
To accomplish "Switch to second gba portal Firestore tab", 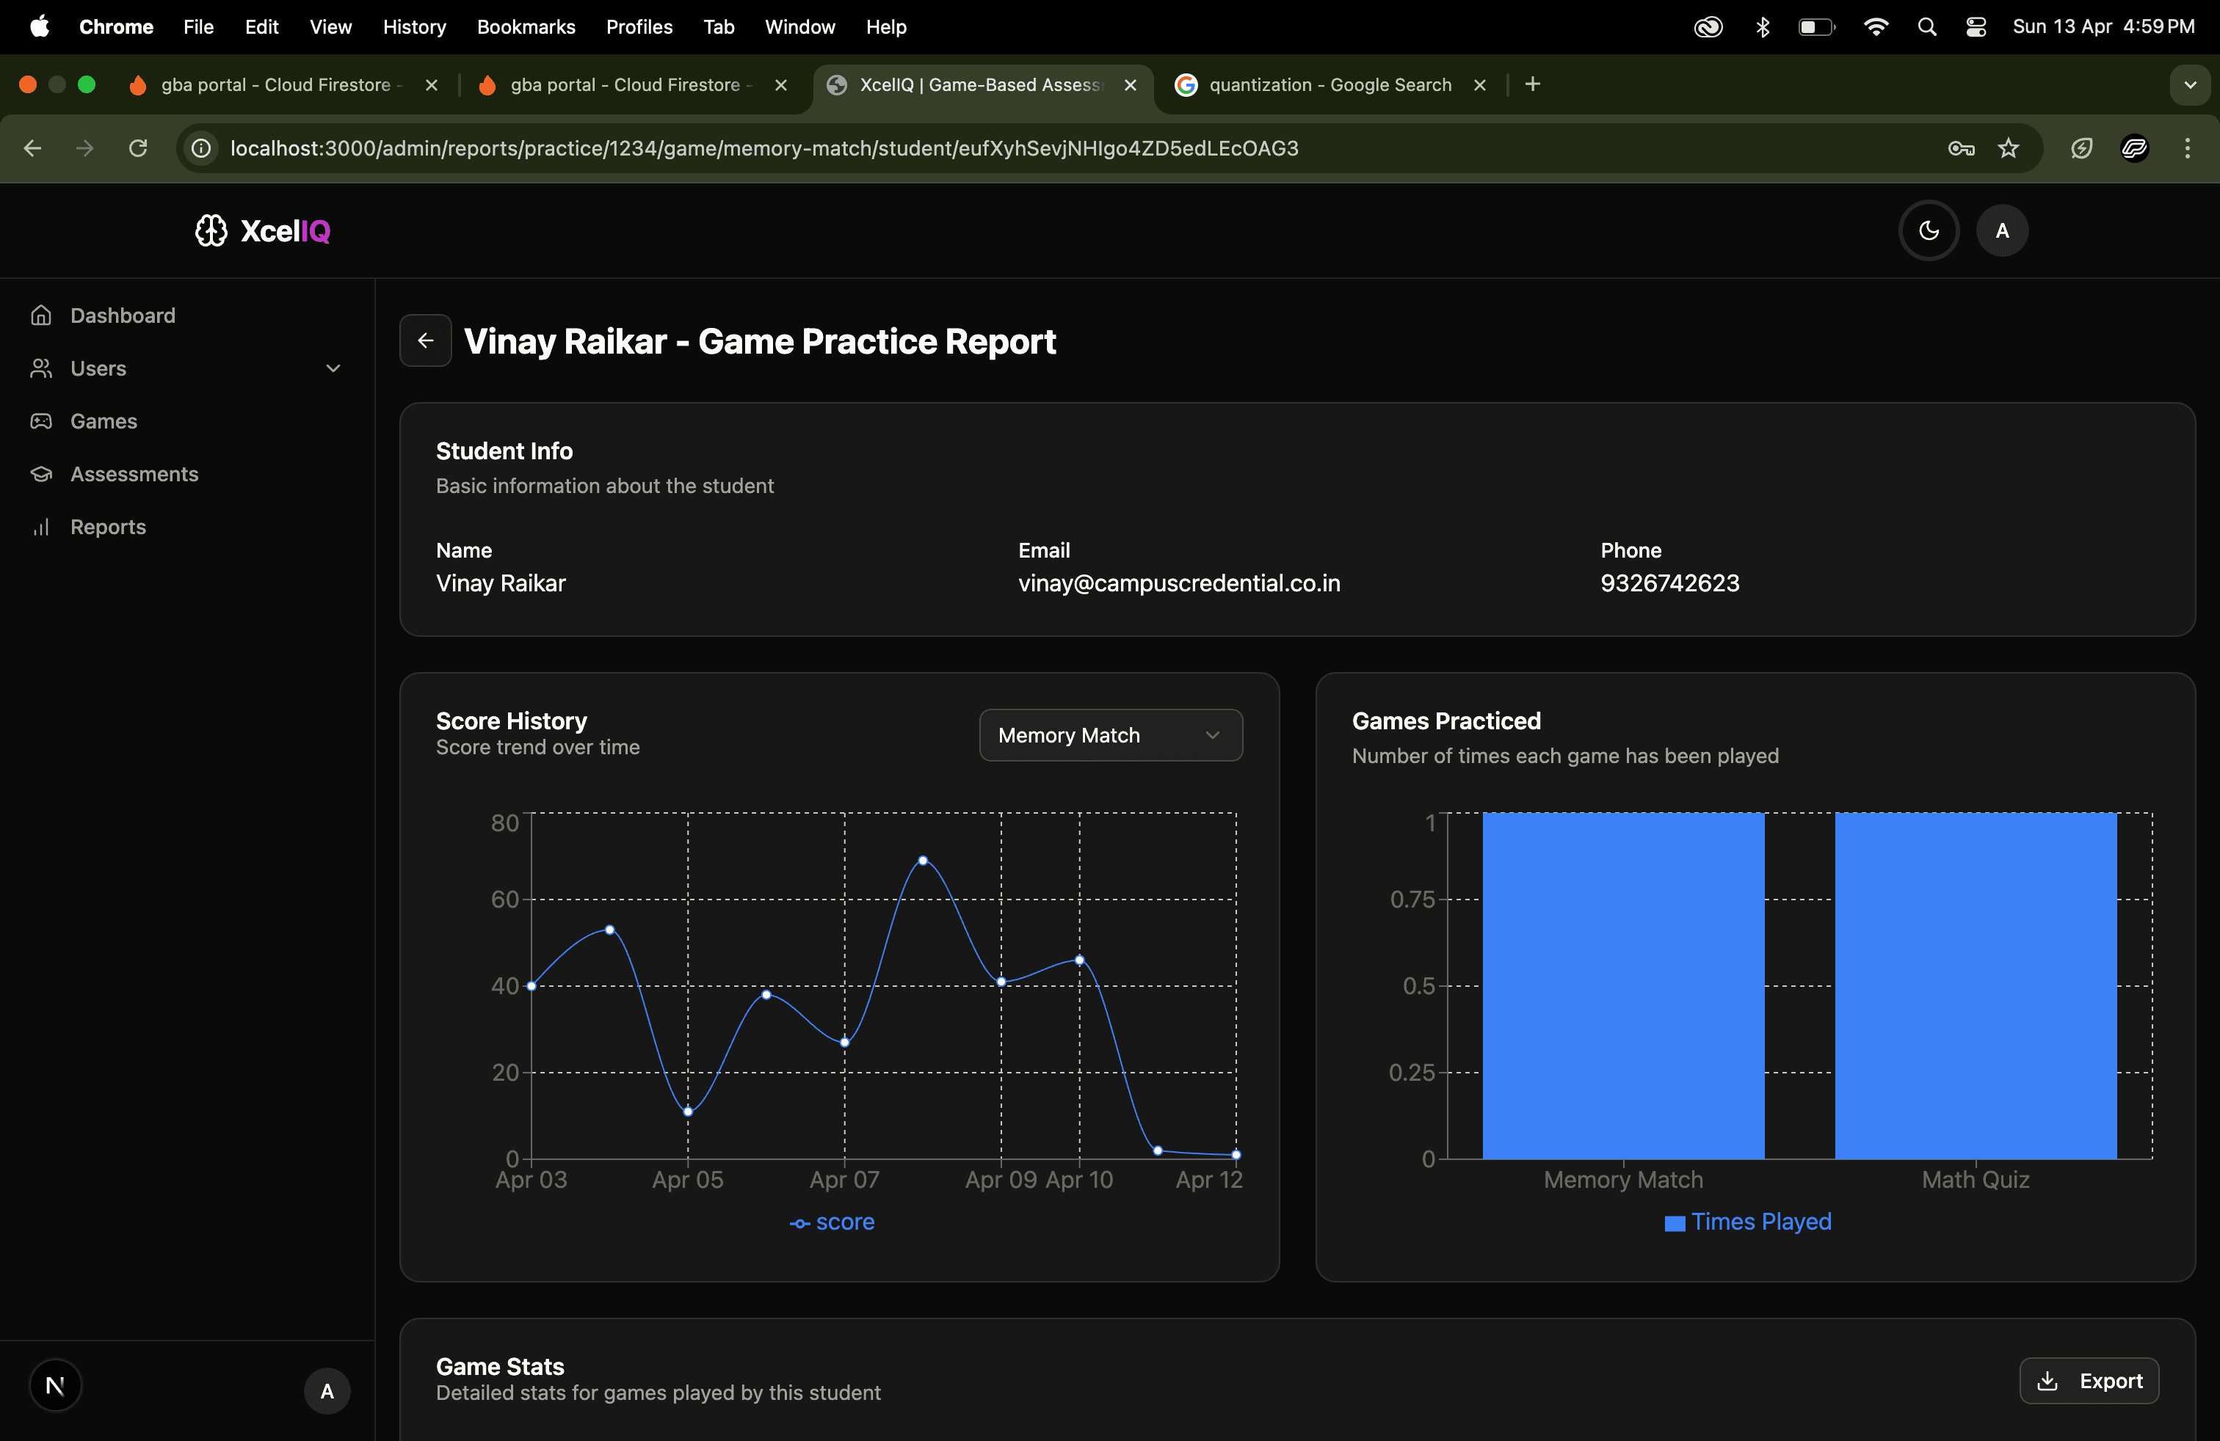I will pyautogui.click(x=631, y=85).
